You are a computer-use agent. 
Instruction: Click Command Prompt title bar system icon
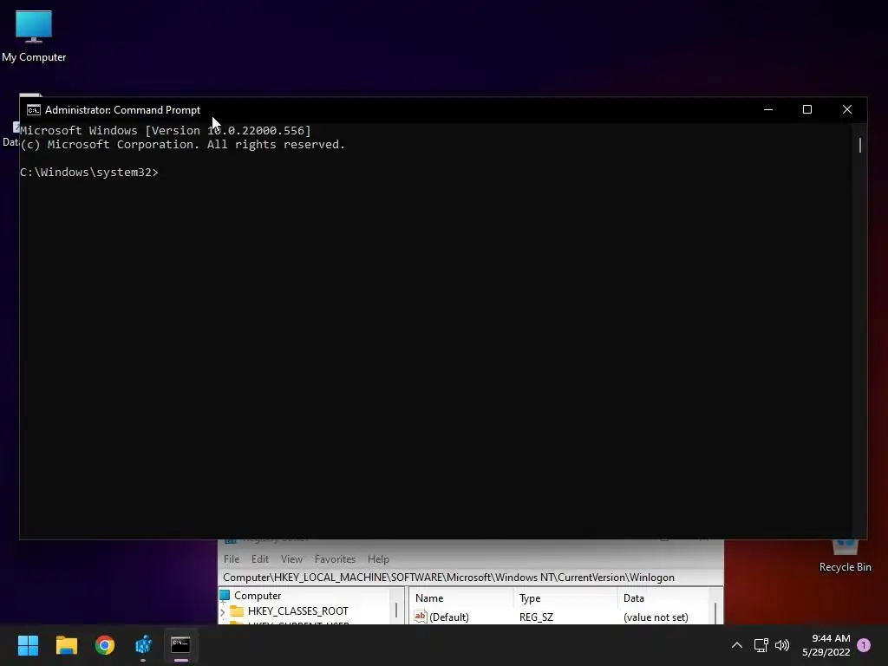[34, 110]
